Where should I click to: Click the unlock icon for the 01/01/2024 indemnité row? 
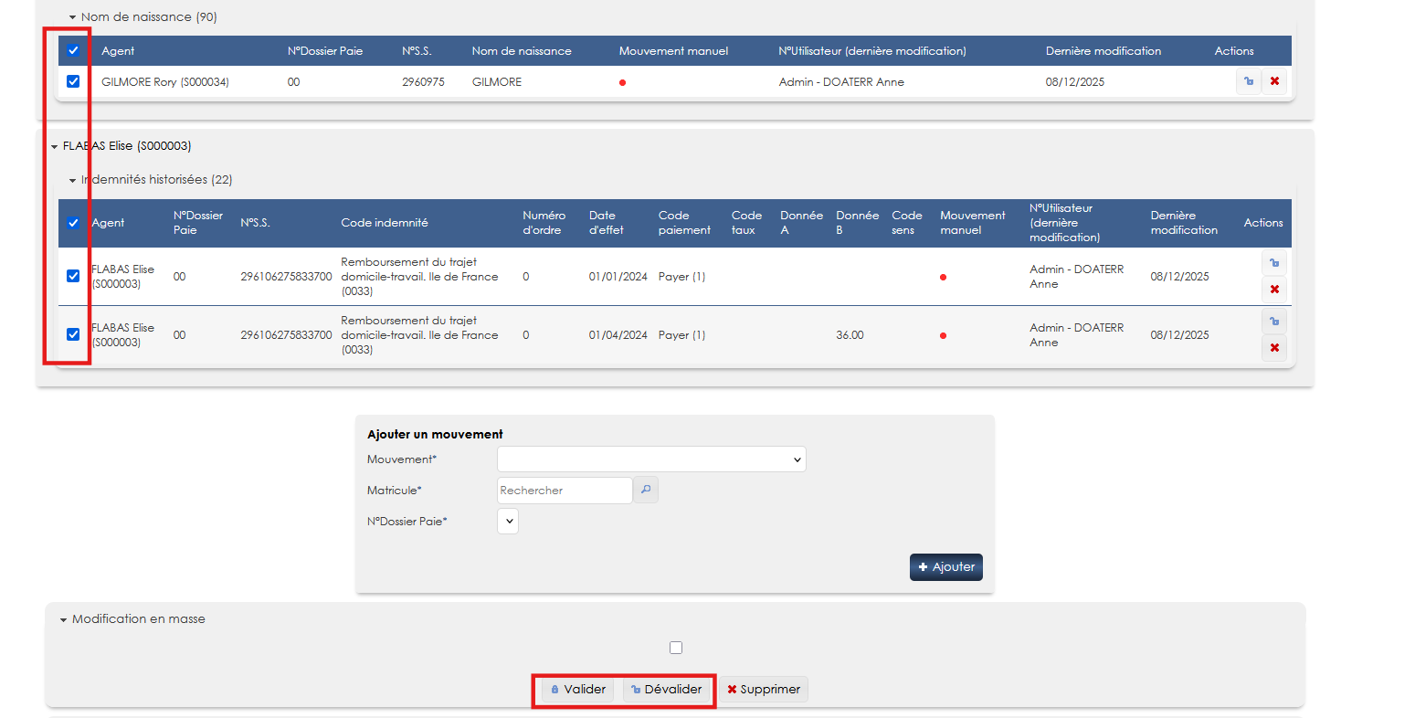coord(1273,263)
